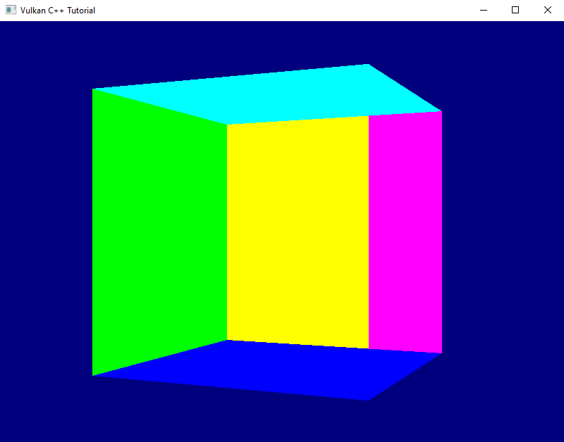Click the Vulkan application icon in the title bar
The image size is (564, 442).
(x=10, y=10)
